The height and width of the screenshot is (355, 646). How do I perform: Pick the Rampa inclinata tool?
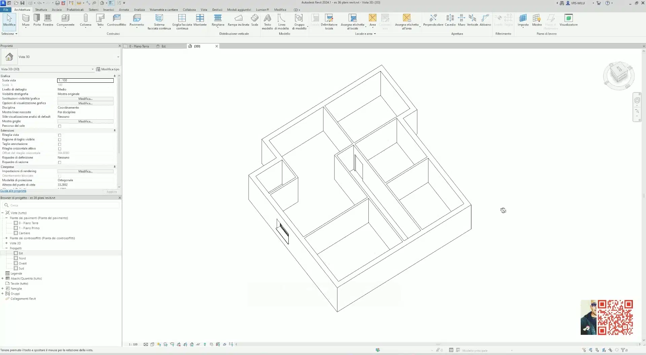click(238, 20)
